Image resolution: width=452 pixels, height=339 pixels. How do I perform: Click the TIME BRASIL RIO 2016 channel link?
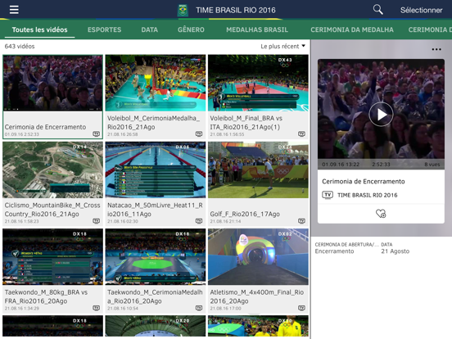[x=367, y=195]
